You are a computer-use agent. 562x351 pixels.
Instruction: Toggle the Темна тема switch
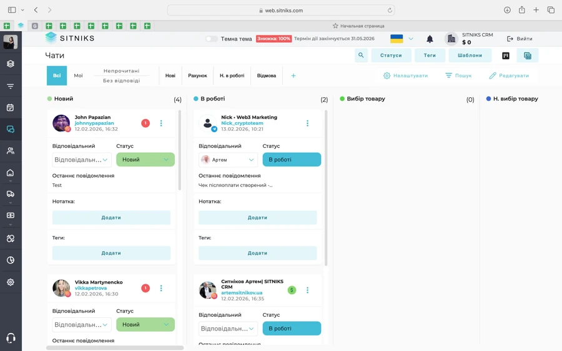[x=212, y=39]
